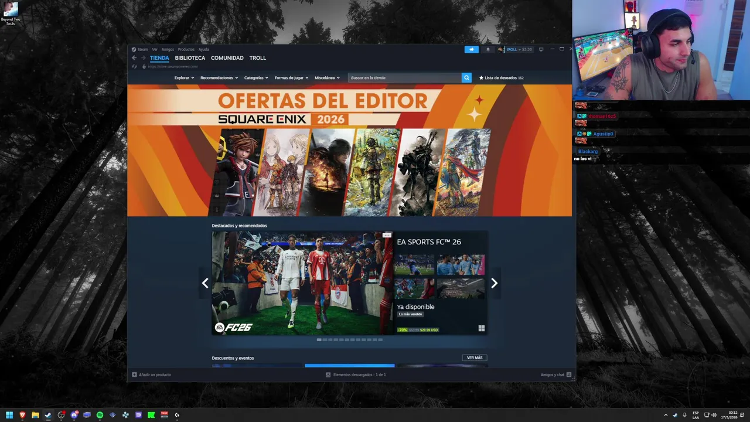Click the Windows platform icon on FC 26
The width and height of the screenshot is (750, 422).
click(x=481, y=328)
